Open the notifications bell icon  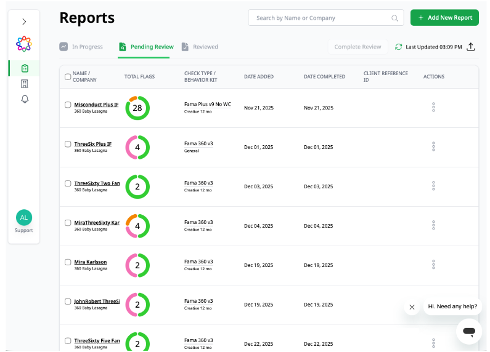click(x=25, y=99)
